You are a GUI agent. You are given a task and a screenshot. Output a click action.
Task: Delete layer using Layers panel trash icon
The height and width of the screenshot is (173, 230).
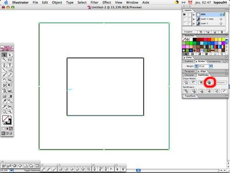pyautogui.click(x=222, y=32)
